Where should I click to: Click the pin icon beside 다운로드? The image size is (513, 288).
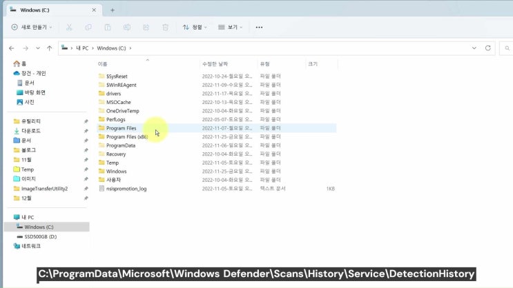pyautogui.click(x=86, y=131)
